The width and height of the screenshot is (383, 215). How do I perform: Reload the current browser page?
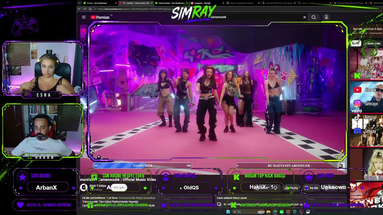tap(85, 9)
